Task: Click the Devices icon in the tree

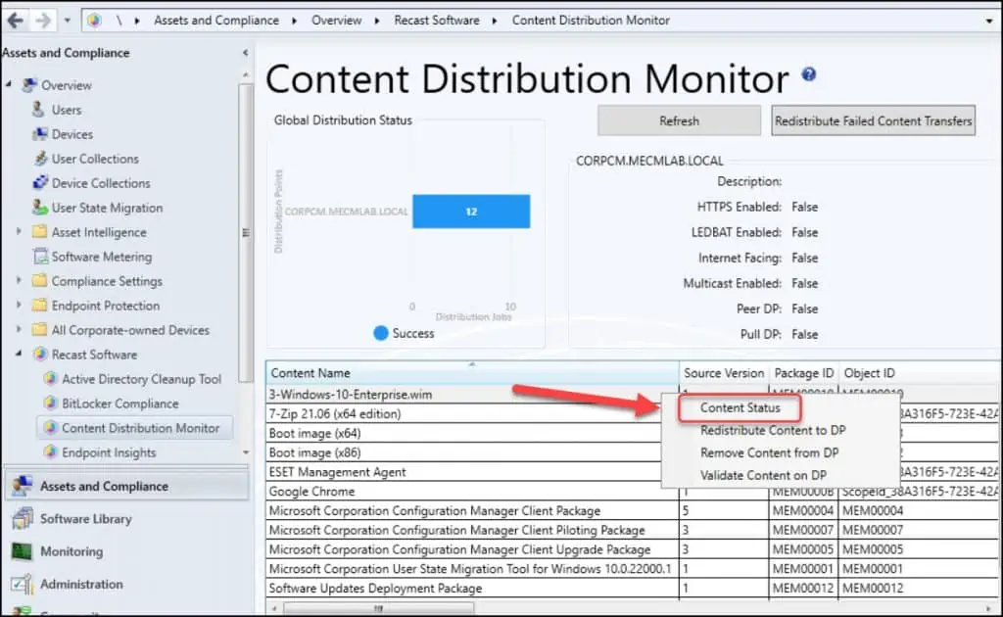Action: click(39, 134)
